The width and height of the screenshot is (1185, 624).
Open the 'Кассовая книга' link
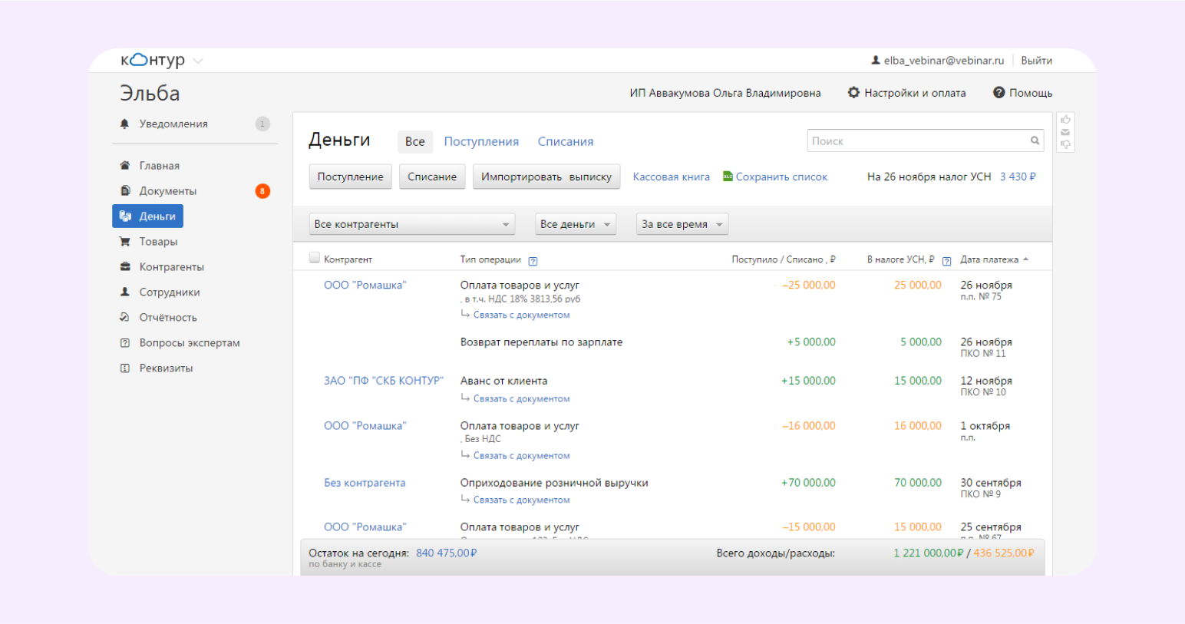point(671,177)
